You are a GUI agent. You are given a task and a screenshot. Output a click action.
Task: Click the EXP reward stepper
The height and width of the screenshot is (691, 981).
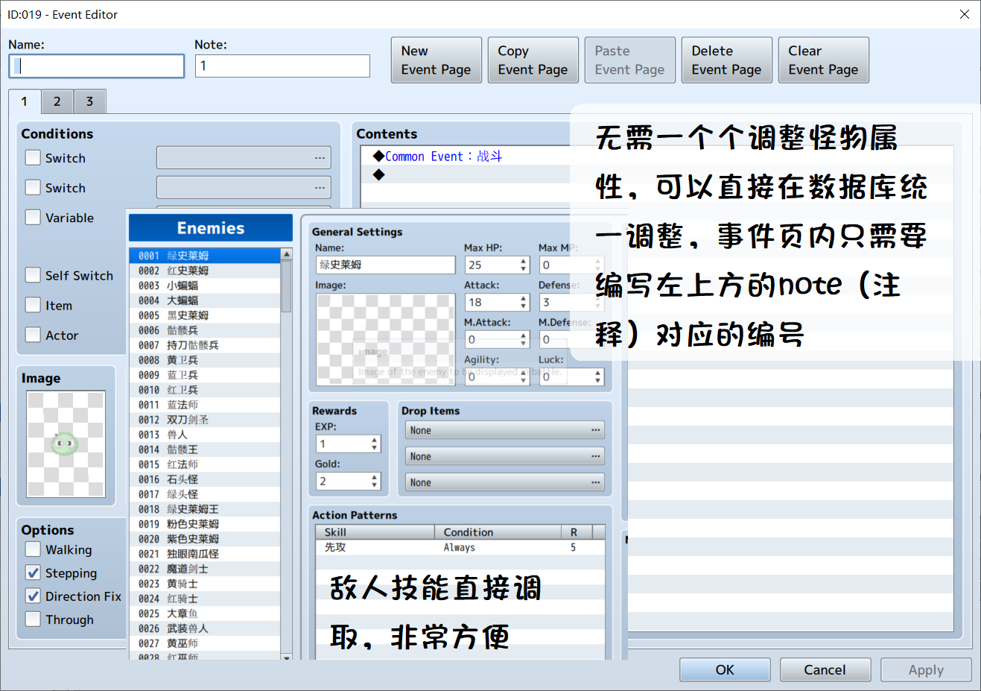pyautogui.click(x=349, y=444)
